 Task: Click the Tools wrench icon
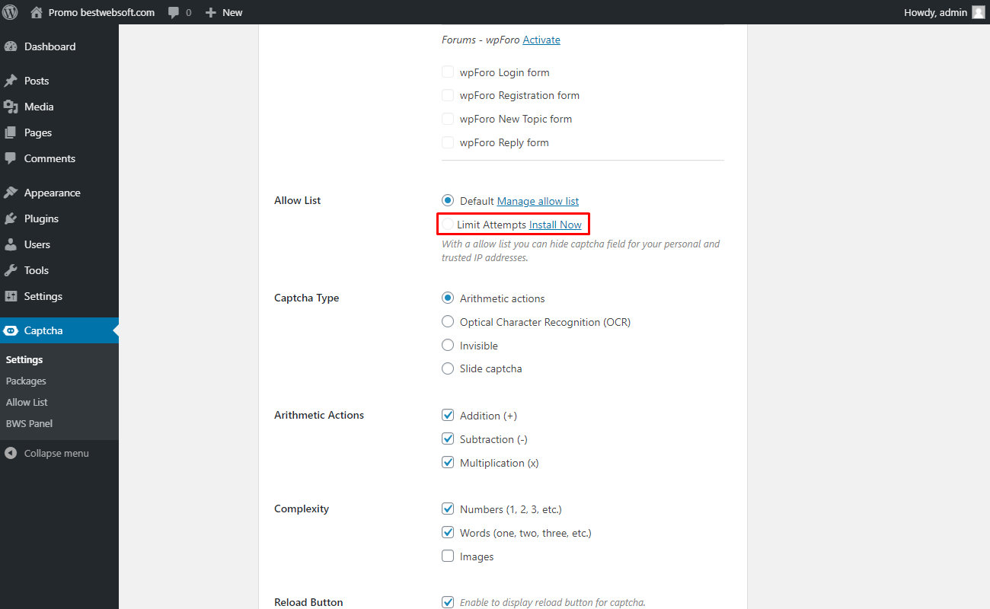11,270
